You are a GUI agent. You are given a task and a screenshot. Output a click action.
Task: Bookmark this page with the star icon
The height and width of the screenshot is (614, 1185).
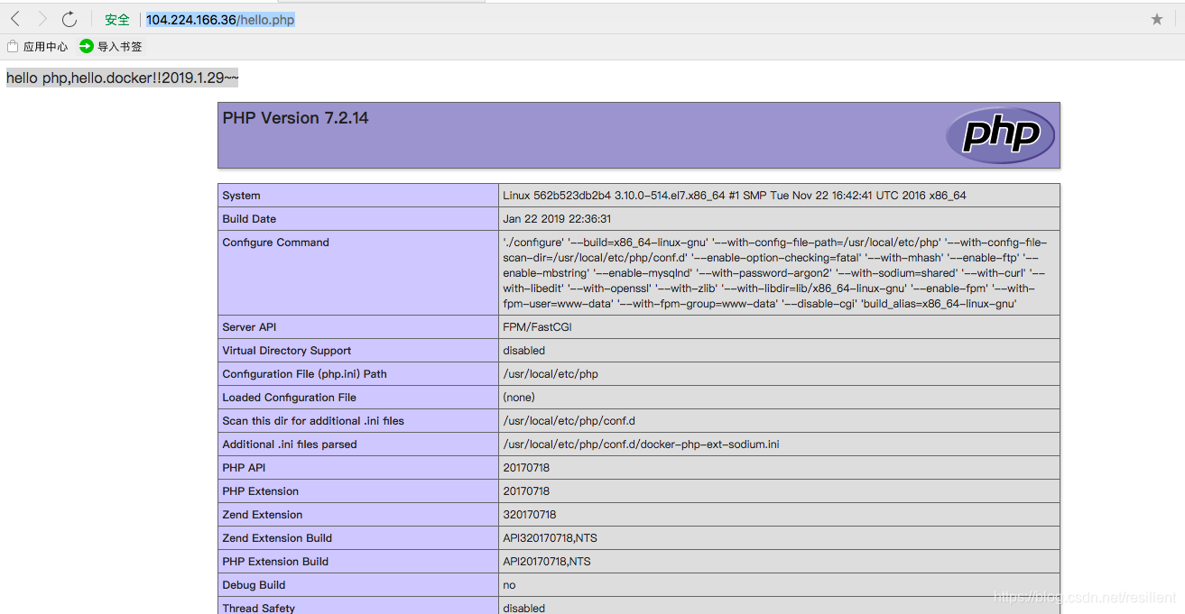(x=1157, y=19)
